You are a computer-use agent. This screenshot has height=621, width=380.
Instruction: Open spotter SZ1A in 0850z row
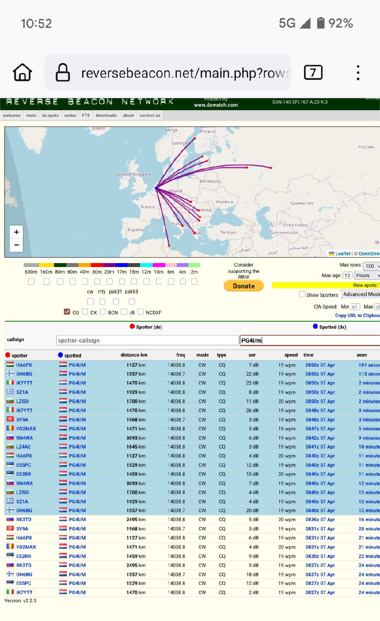tap(22, 392)
